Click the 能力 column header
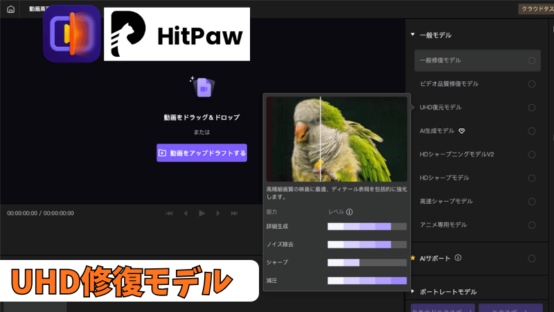554x312 pixels. pyautogui.click(x=271, y=212)
